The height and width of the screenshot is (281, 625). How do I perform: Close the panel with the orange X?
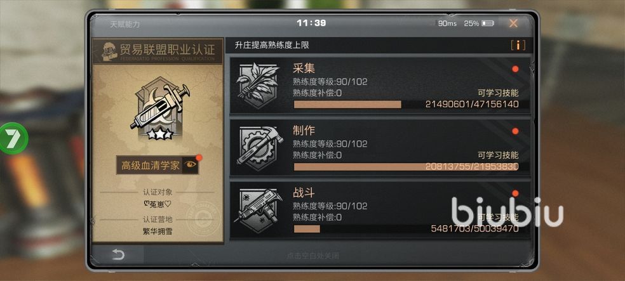point(513,23)
